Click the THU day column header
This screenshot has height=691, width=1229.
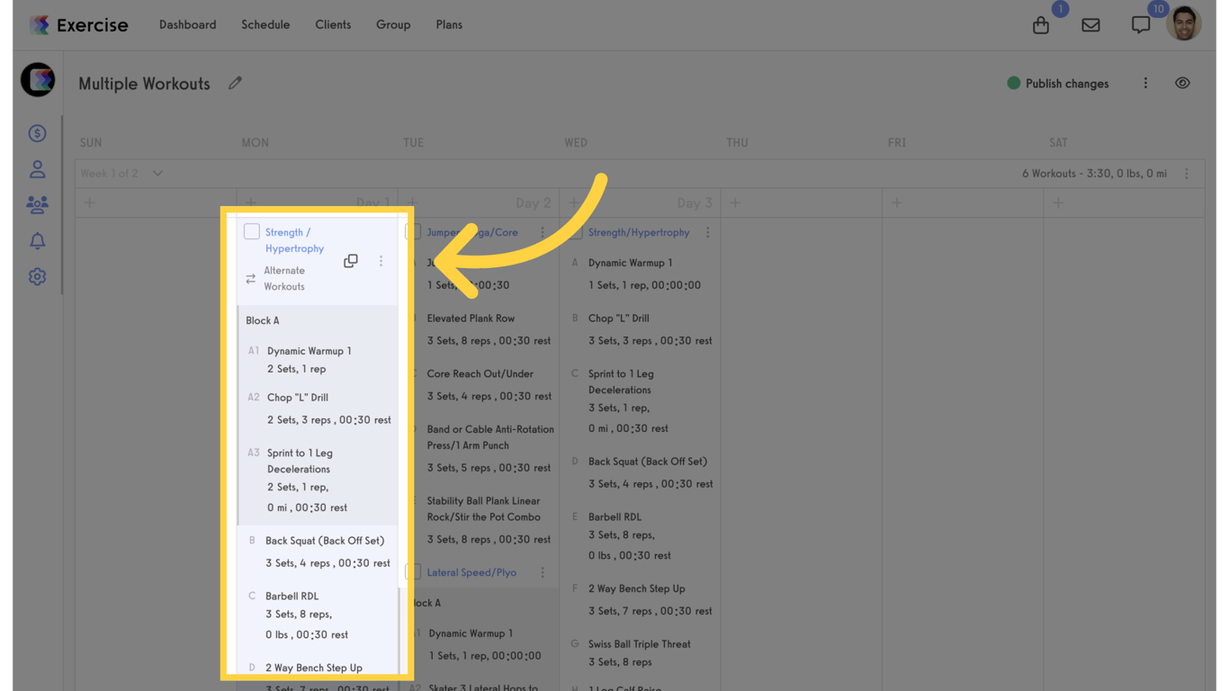tap(737, 143)
